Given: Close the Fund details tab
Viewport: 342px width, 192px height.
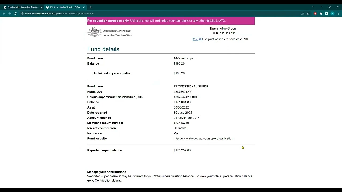Looking at the screenshot, I should pos(41,7).
